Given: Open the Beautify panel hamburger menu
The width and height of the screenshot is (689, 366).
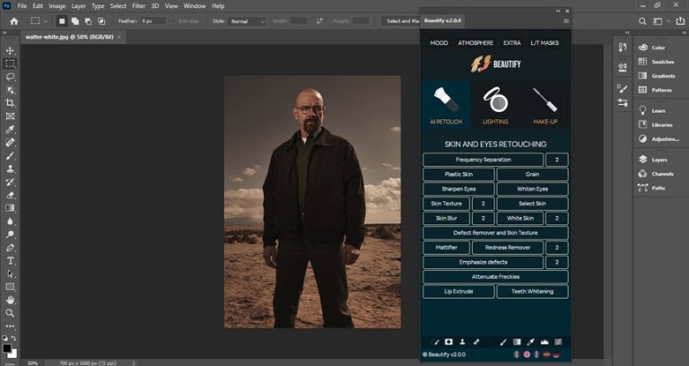Looking at the screenshot, I should (566, 21).
